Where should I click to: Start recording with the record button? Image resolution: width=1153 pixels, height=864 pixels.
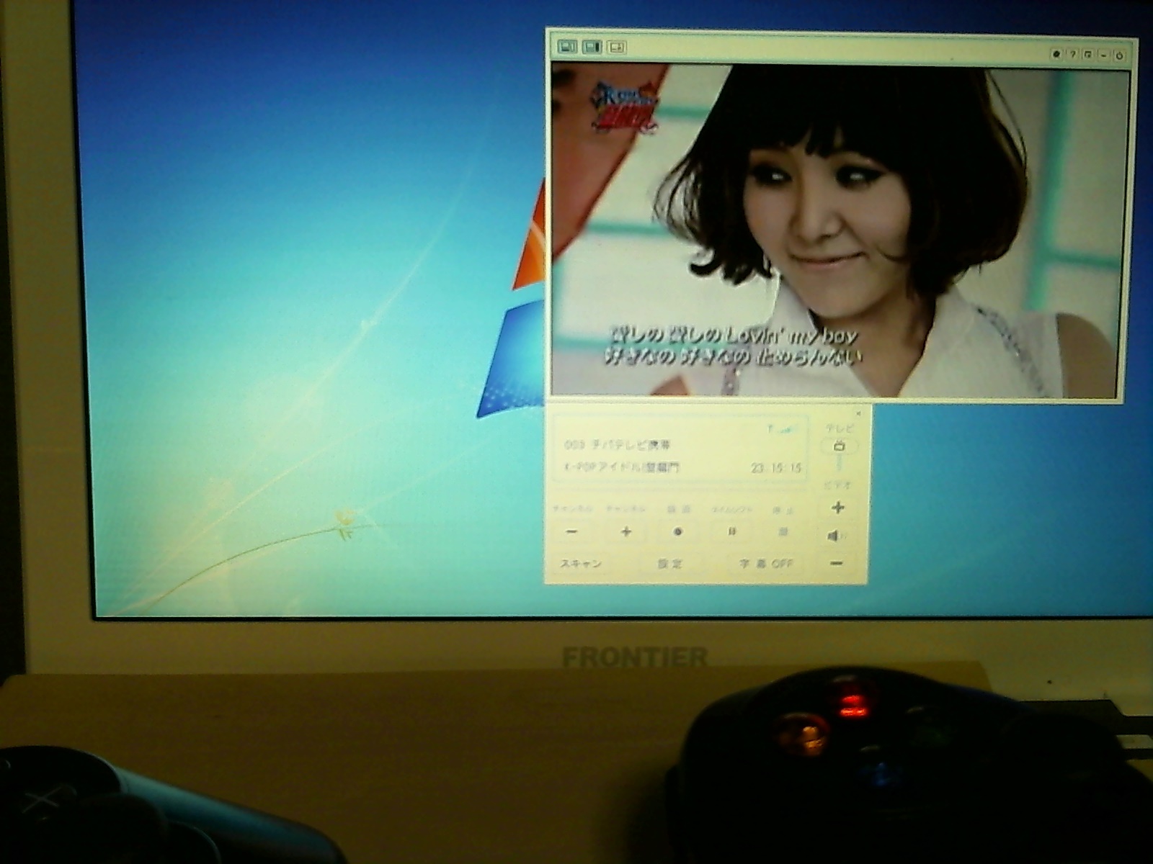pos(678,532)
